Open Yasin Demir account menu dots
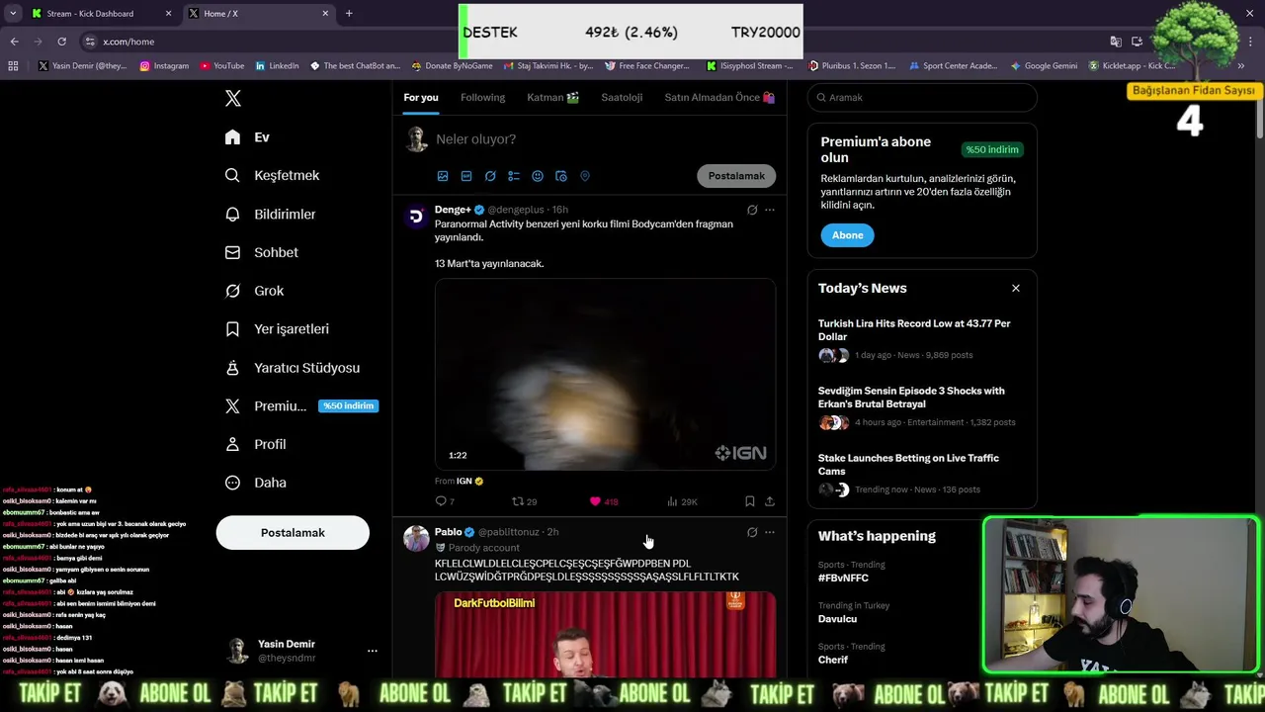This screenshot has height=712, width=1265. [x=373, y=651]
